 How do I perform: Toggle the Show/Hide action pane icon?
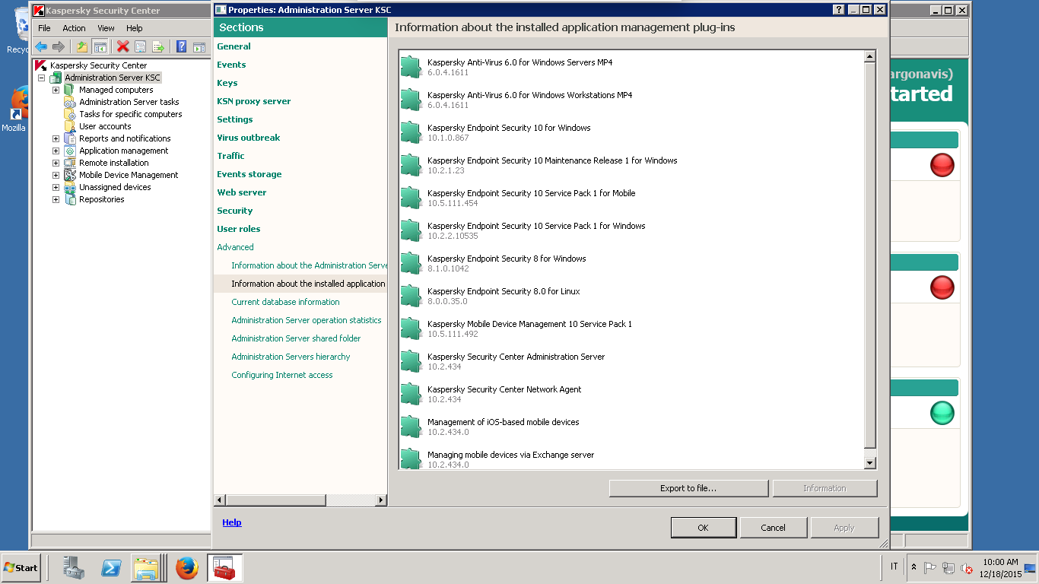(x=199, y=47)
